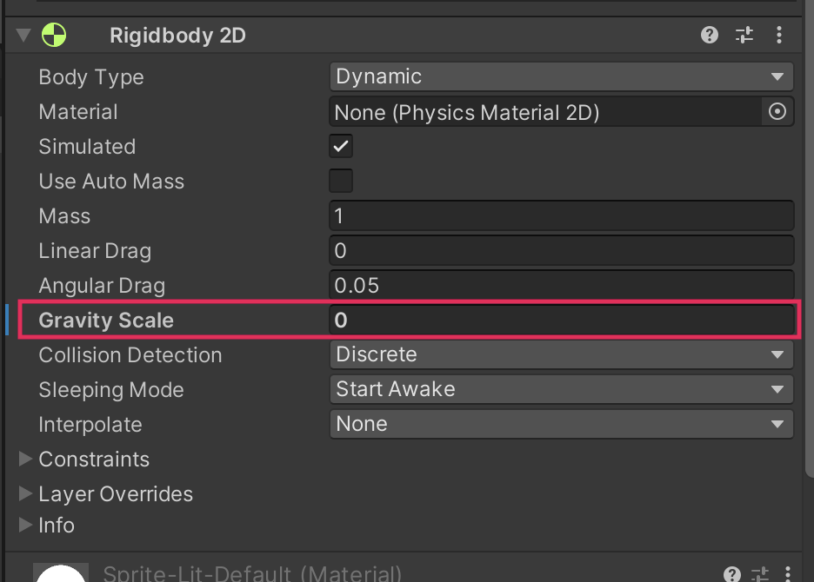Open Rigidbody 2D three-dot context menu
This screenshot has height=582, width=814.
[779, 36]
